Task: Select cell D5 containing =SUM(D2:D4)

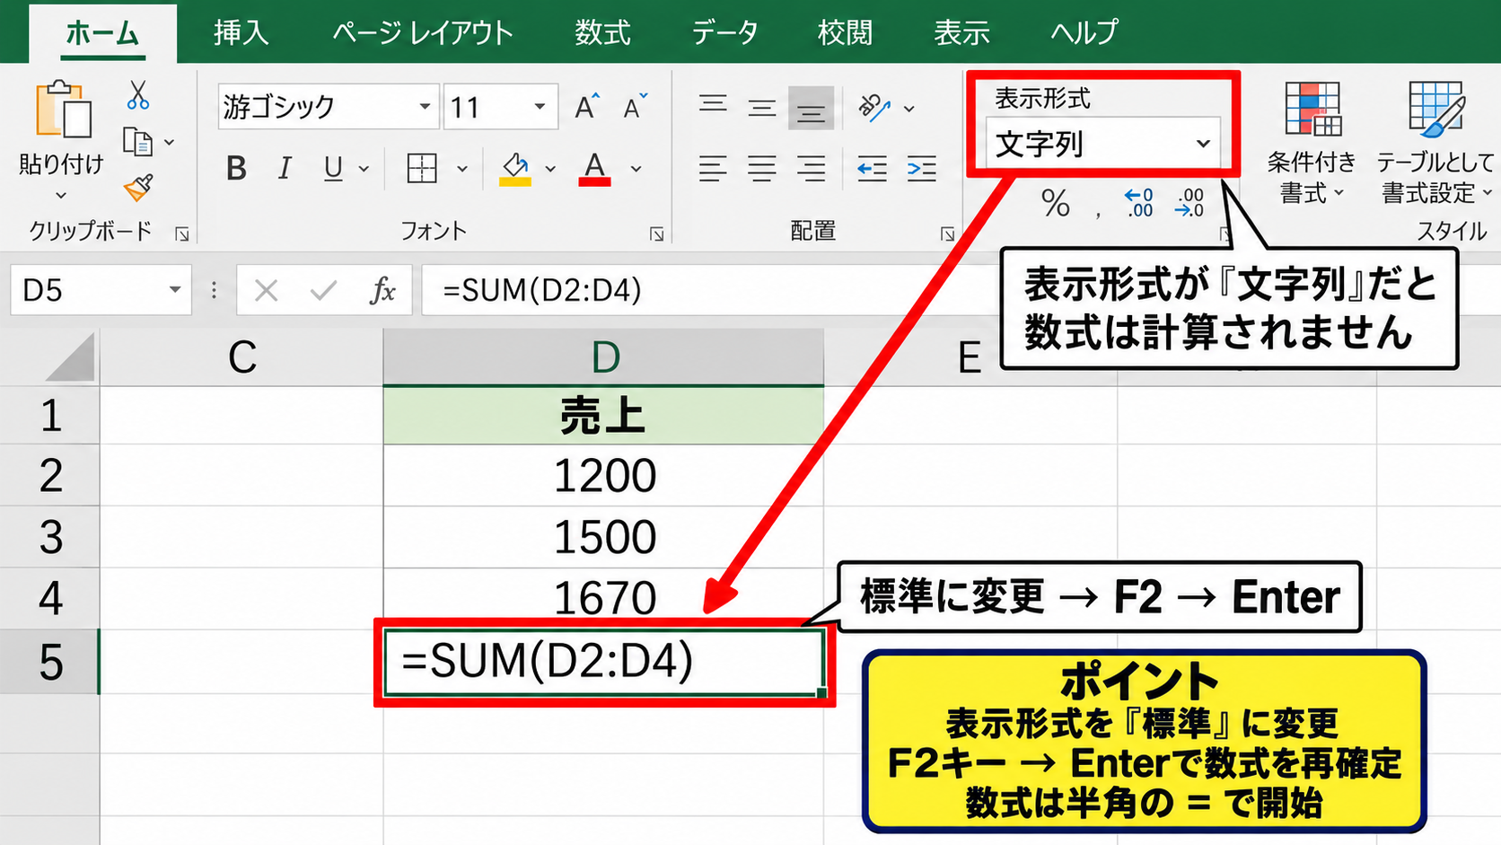Action: point(603,662)
